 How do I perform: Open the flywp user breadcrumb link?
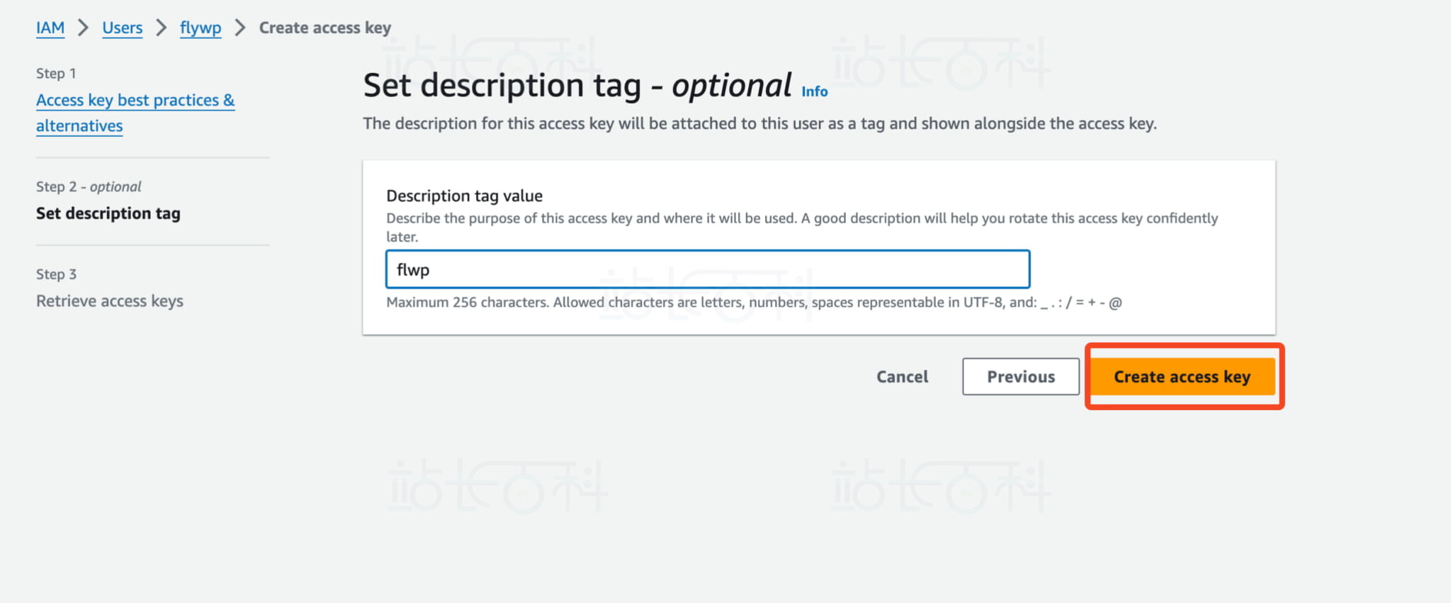[201, 28]
